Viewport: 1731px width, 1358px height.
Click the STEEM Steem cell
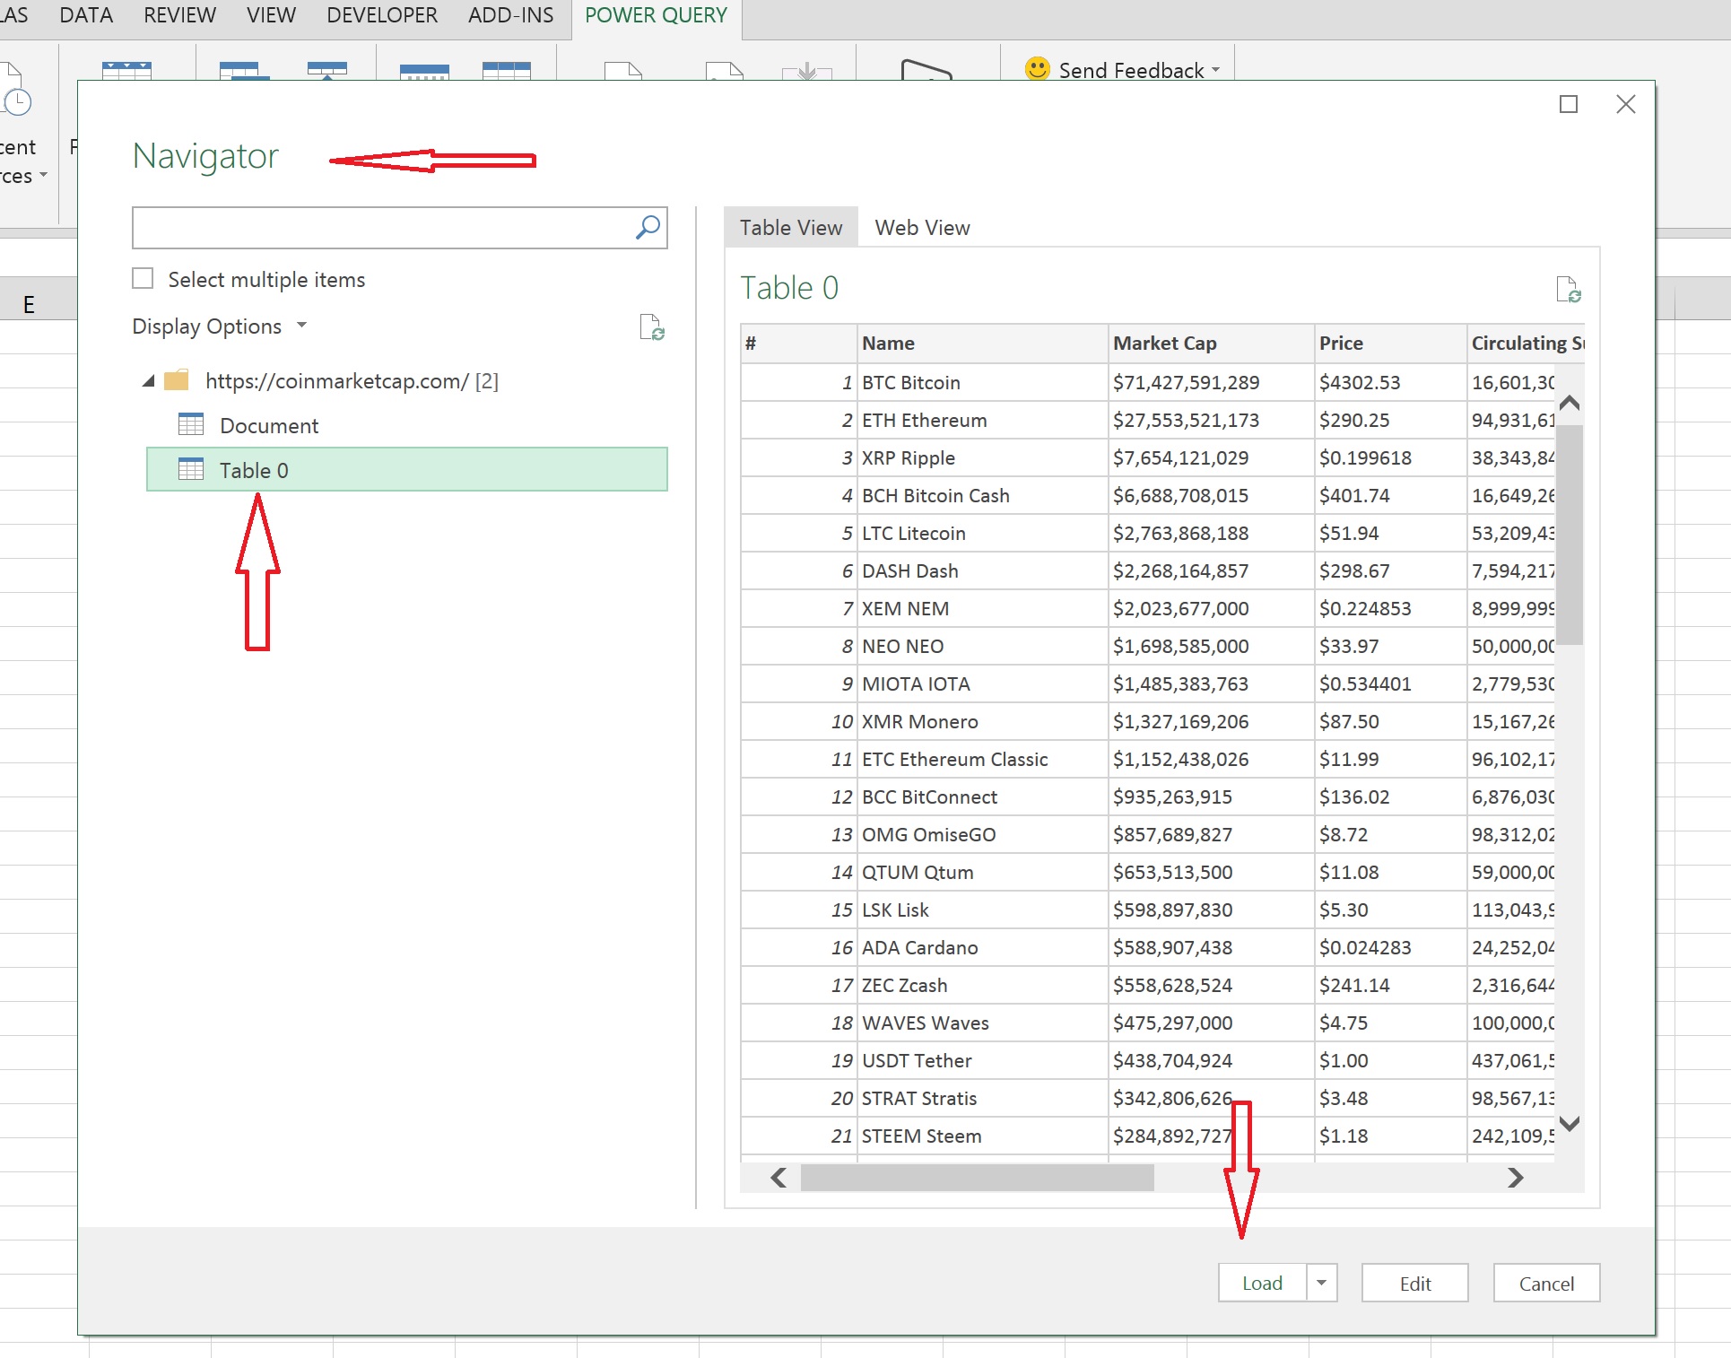pos(982,1136)
